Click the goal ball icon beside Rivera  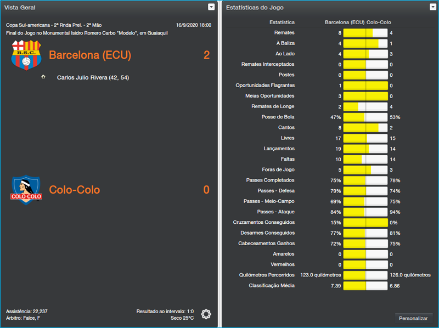[x=43, y=77]
